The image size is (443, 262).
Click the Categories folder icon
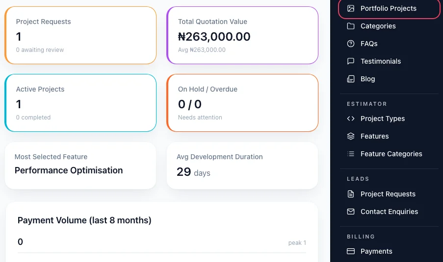pyautogui.click(x=351, y=26)
